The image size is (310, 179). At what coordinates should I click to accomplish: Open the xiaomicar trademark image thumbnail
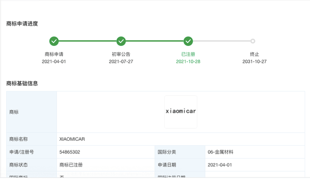pyautogui.click(x=181, y=112)
